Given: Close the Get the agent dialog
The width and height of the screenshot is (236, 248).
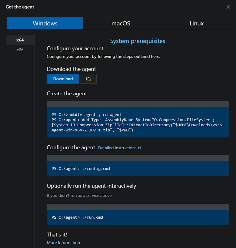Looking at the screenshot, I should pyautogui.click(x=228, y=7).
